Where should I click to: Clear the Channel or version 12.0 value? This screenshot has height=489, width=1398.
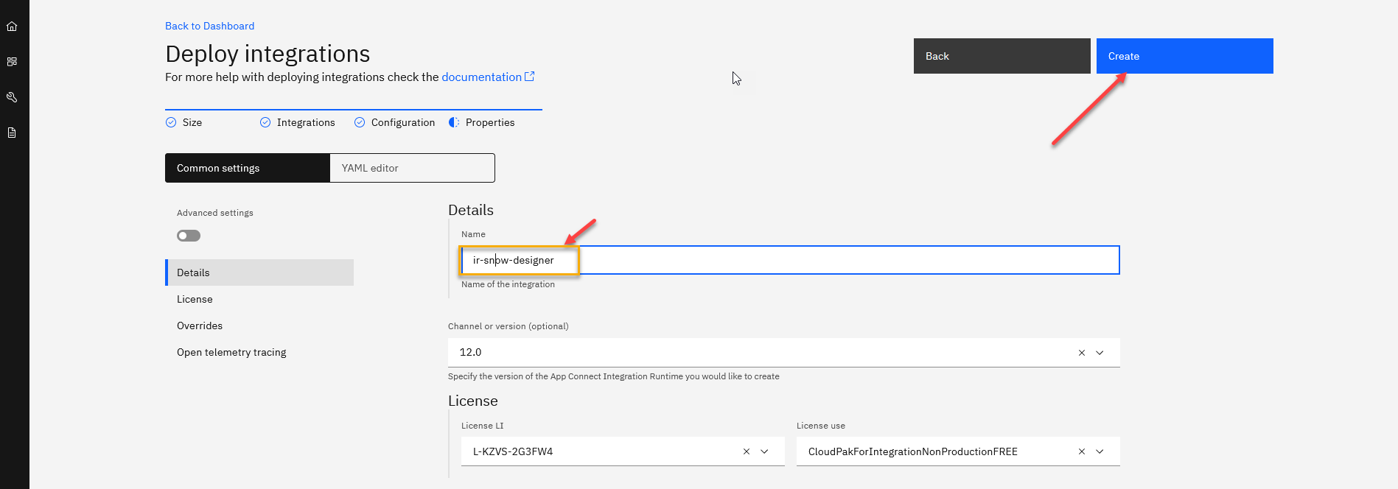coord(1081,353)
